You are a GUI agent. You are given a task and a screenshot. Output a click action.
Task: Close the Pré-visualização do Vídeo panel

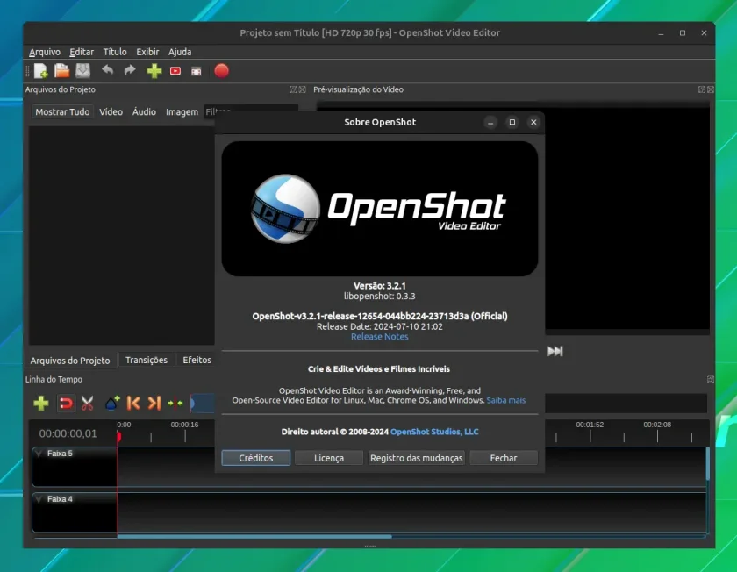click(x=711, y=89)
